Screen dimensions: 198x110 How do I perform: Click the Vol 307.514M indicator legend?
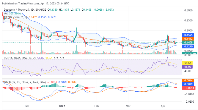click(x=12, y=13)
